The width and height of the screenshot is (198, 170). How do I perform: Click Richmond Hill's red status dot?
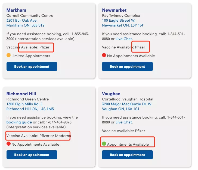(8, 144)
